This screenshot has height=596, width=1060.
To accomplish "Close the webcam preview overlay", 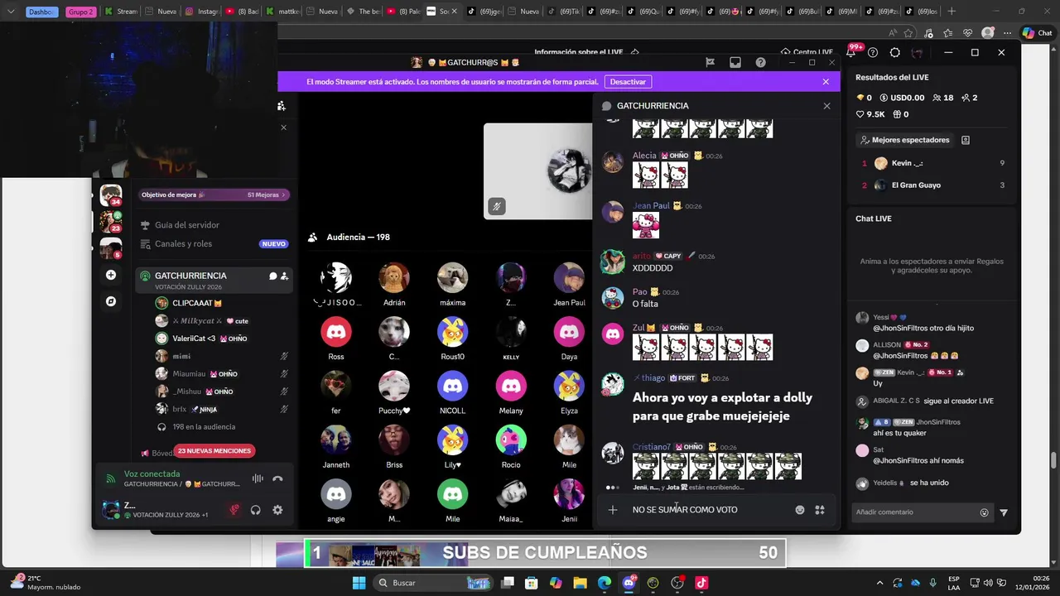I will click(283, 127).
